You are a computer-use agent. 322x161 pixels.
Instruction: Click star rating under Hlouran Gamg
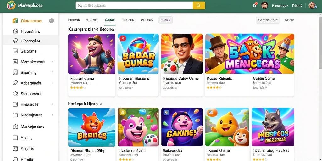point(78,88)
